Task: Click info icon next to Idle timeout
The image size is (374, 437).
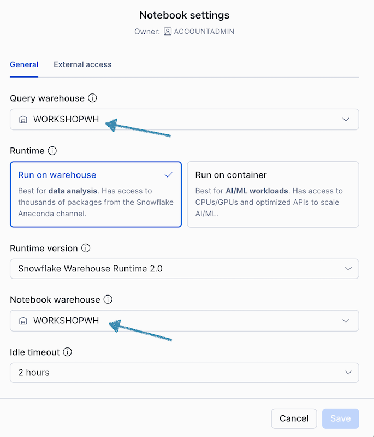Action: pos(67,352)
